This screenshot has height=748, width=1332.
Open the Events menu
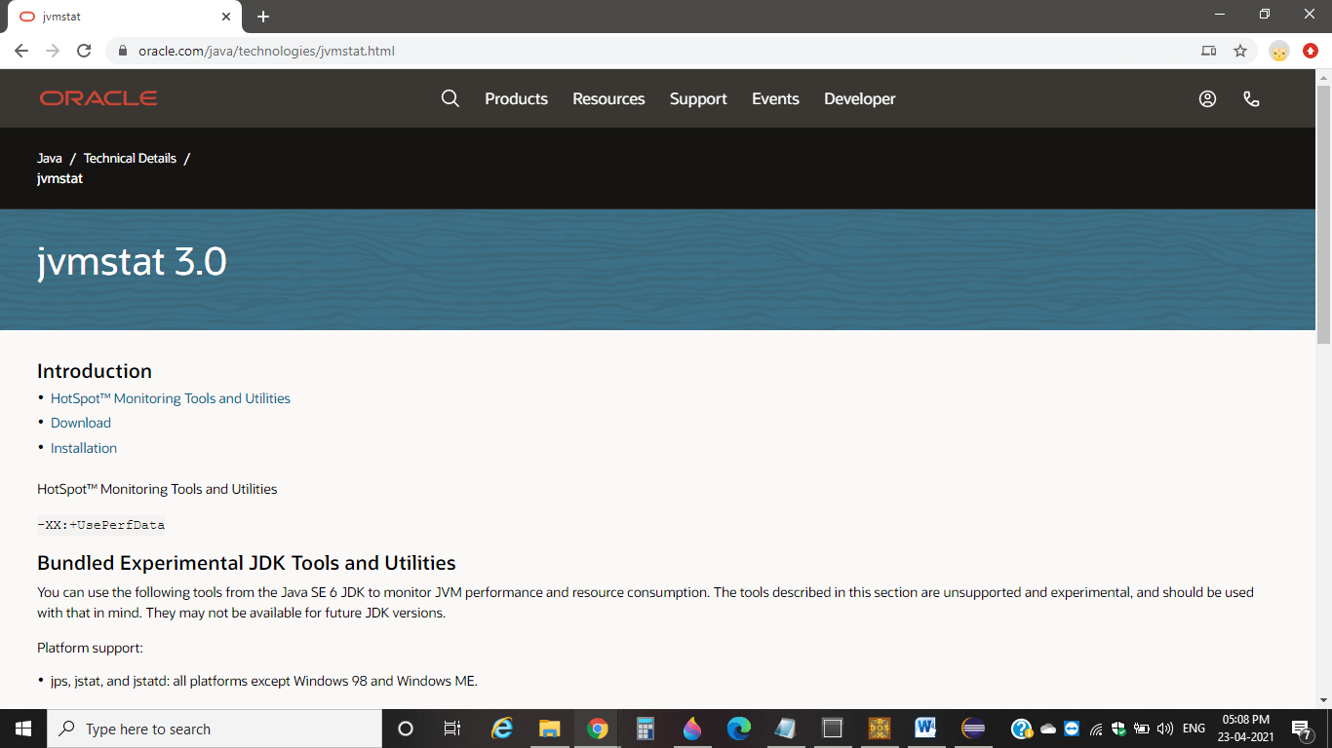pos(775,98)
